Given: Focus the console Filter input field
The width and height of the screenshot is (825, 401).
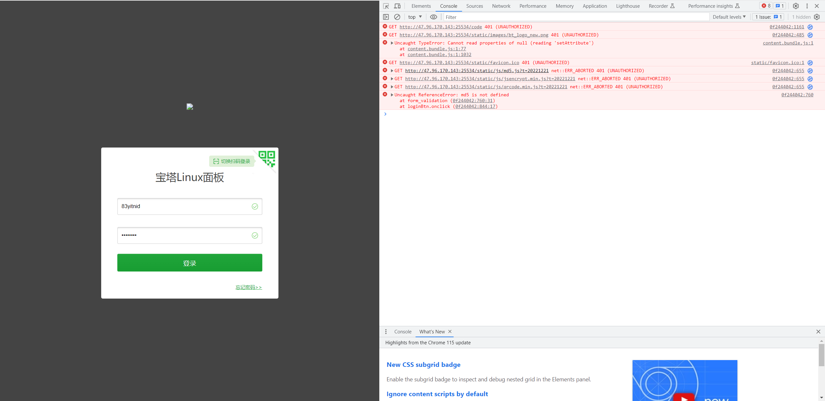Looking at the screenshot, I should pos(576,17).
